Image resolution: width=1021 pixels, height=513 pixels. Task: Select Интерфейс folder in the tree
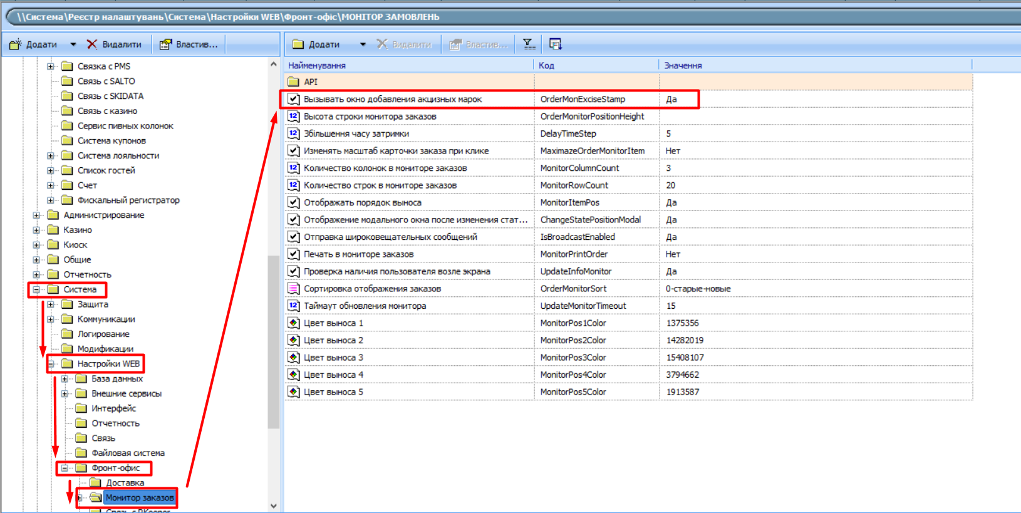113,408
